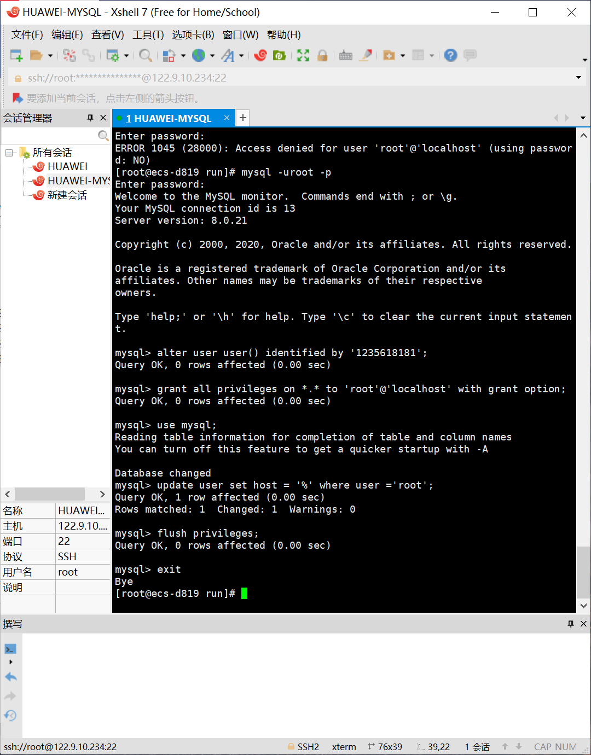Open the dropdown beside the Font icon
The image size is (591, 755).
[241, 56]
